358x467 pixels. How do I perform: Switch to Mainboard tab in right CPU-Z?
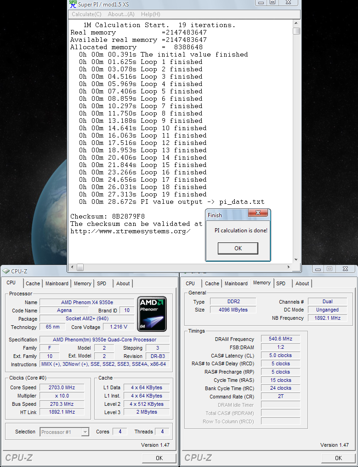pyautogui.click(x=236, y=283)
